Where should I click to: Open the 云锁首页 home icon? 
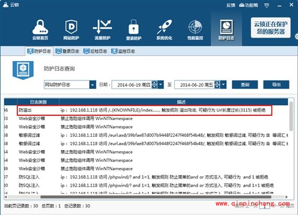[x=40, y=29]
